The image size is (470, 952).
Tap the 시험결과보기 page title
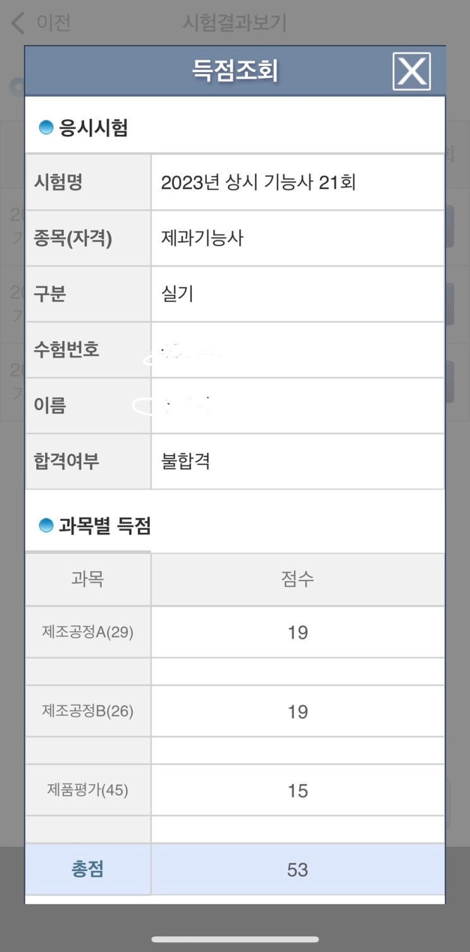(235, 23)
